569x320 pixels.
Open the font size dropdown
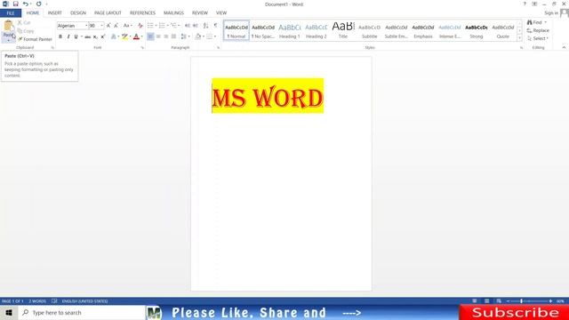point(102,26)
